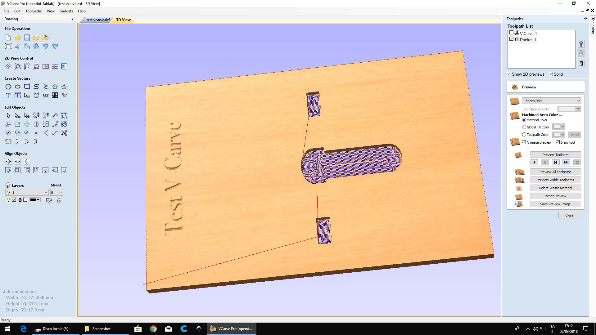Click the Cut scissors icon

(x=18, y=46)
